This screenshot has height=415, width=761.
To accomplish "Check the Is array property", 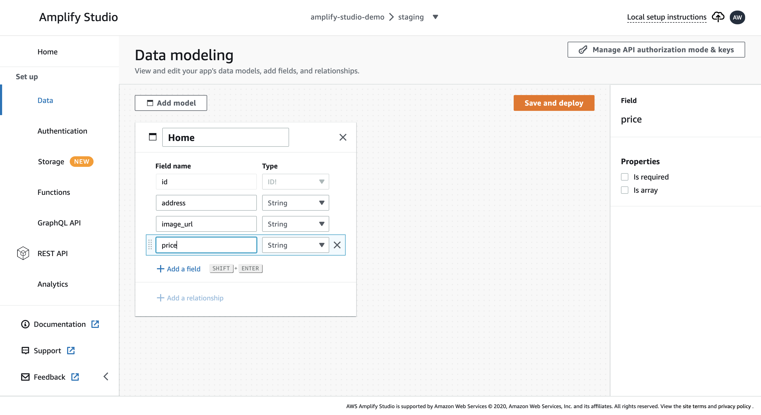I will click(624, 190).
